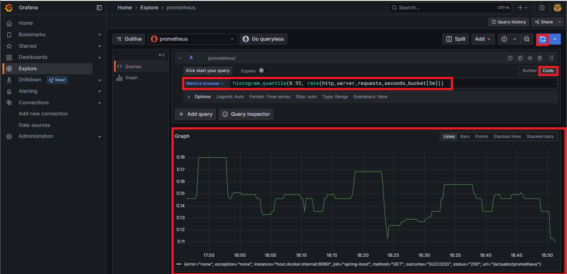This screenshot has height=274, width=567.
Task: Run query with the refresh icon
Action: (542, 39)
